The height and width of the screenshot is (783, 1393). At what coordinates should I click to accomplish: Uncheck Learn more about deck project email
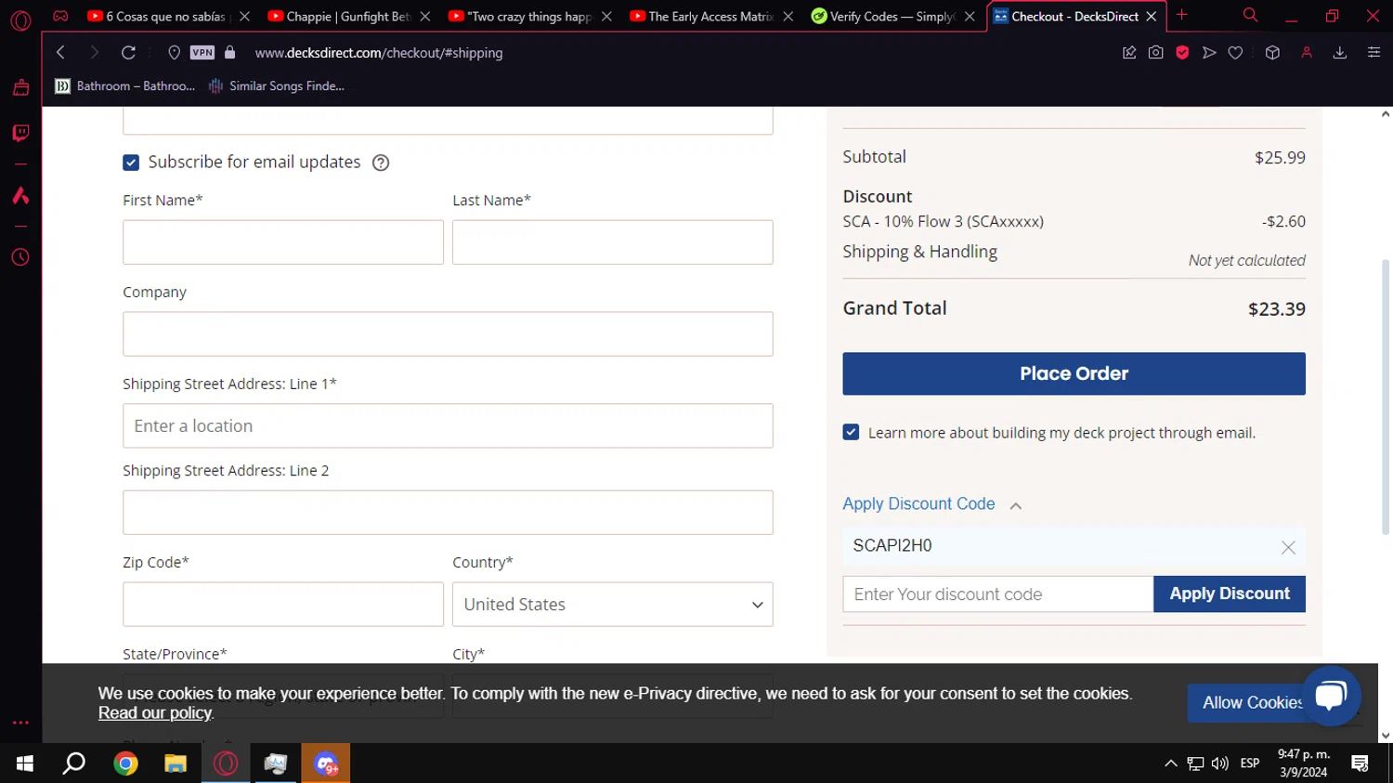click(x=851, y=432)
